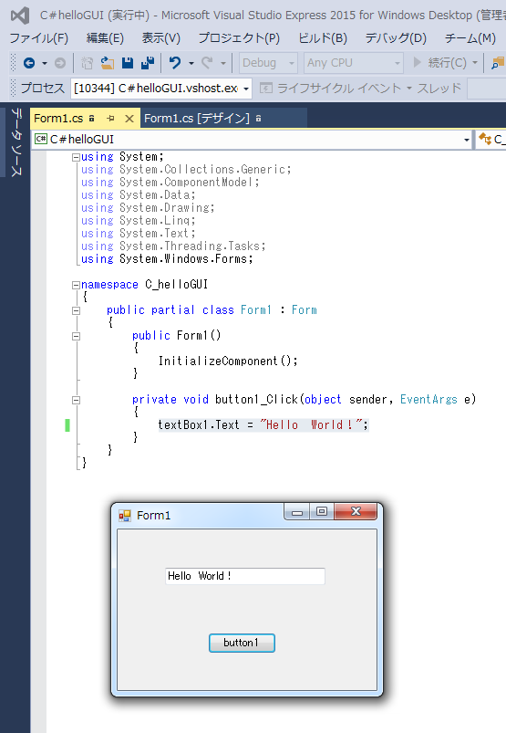Click the 続行(C) continue button
The image size is (506, 733).
(x=439, y=62)
